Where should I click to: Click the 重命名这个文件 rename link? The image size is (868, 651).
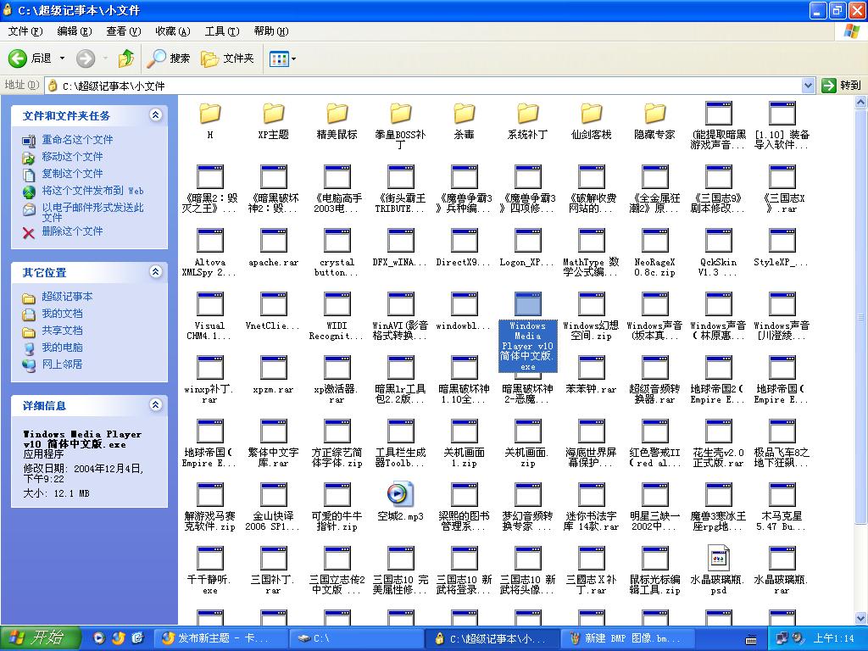(77, 140)
